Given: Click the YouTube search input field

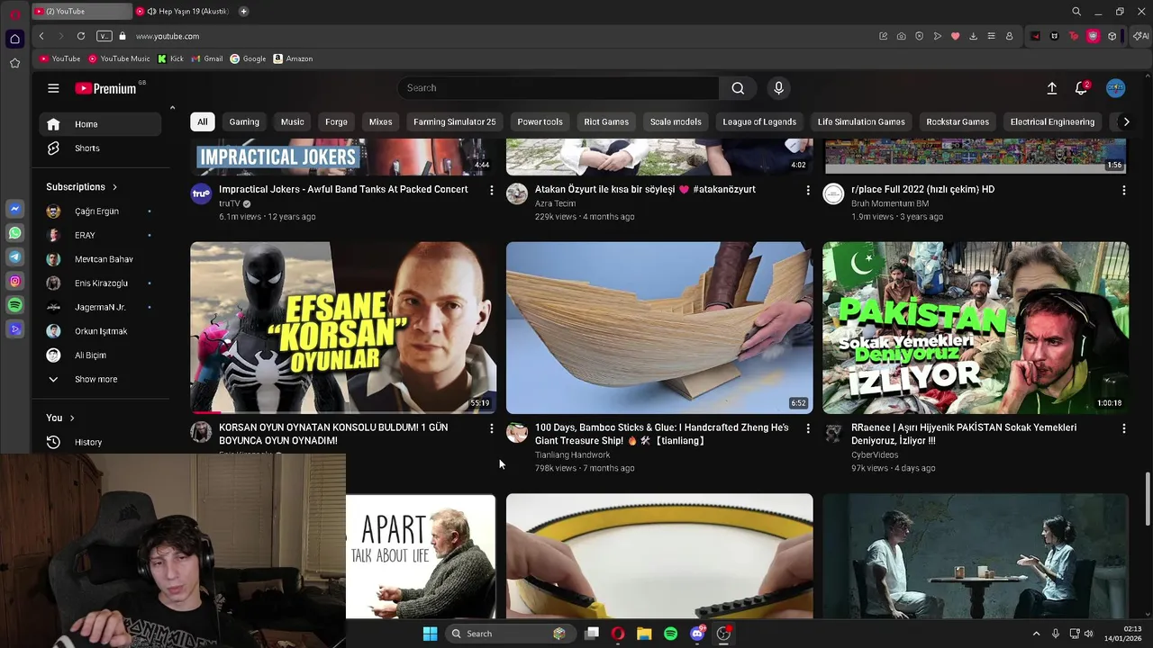Looking at the screenshot, I should pos(558,88).
